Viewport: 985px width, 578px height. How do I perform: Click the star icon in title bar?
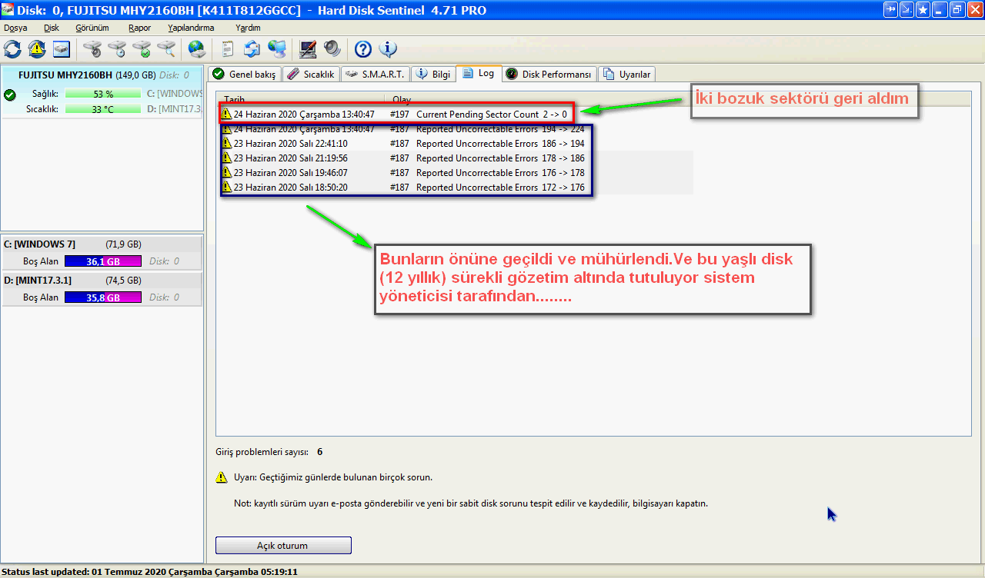[x=922, y=9]
